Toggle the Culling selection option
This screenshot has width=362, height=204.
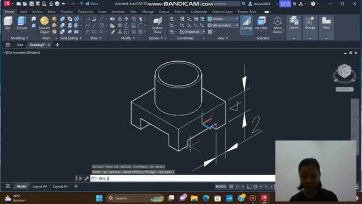[247, 25]
